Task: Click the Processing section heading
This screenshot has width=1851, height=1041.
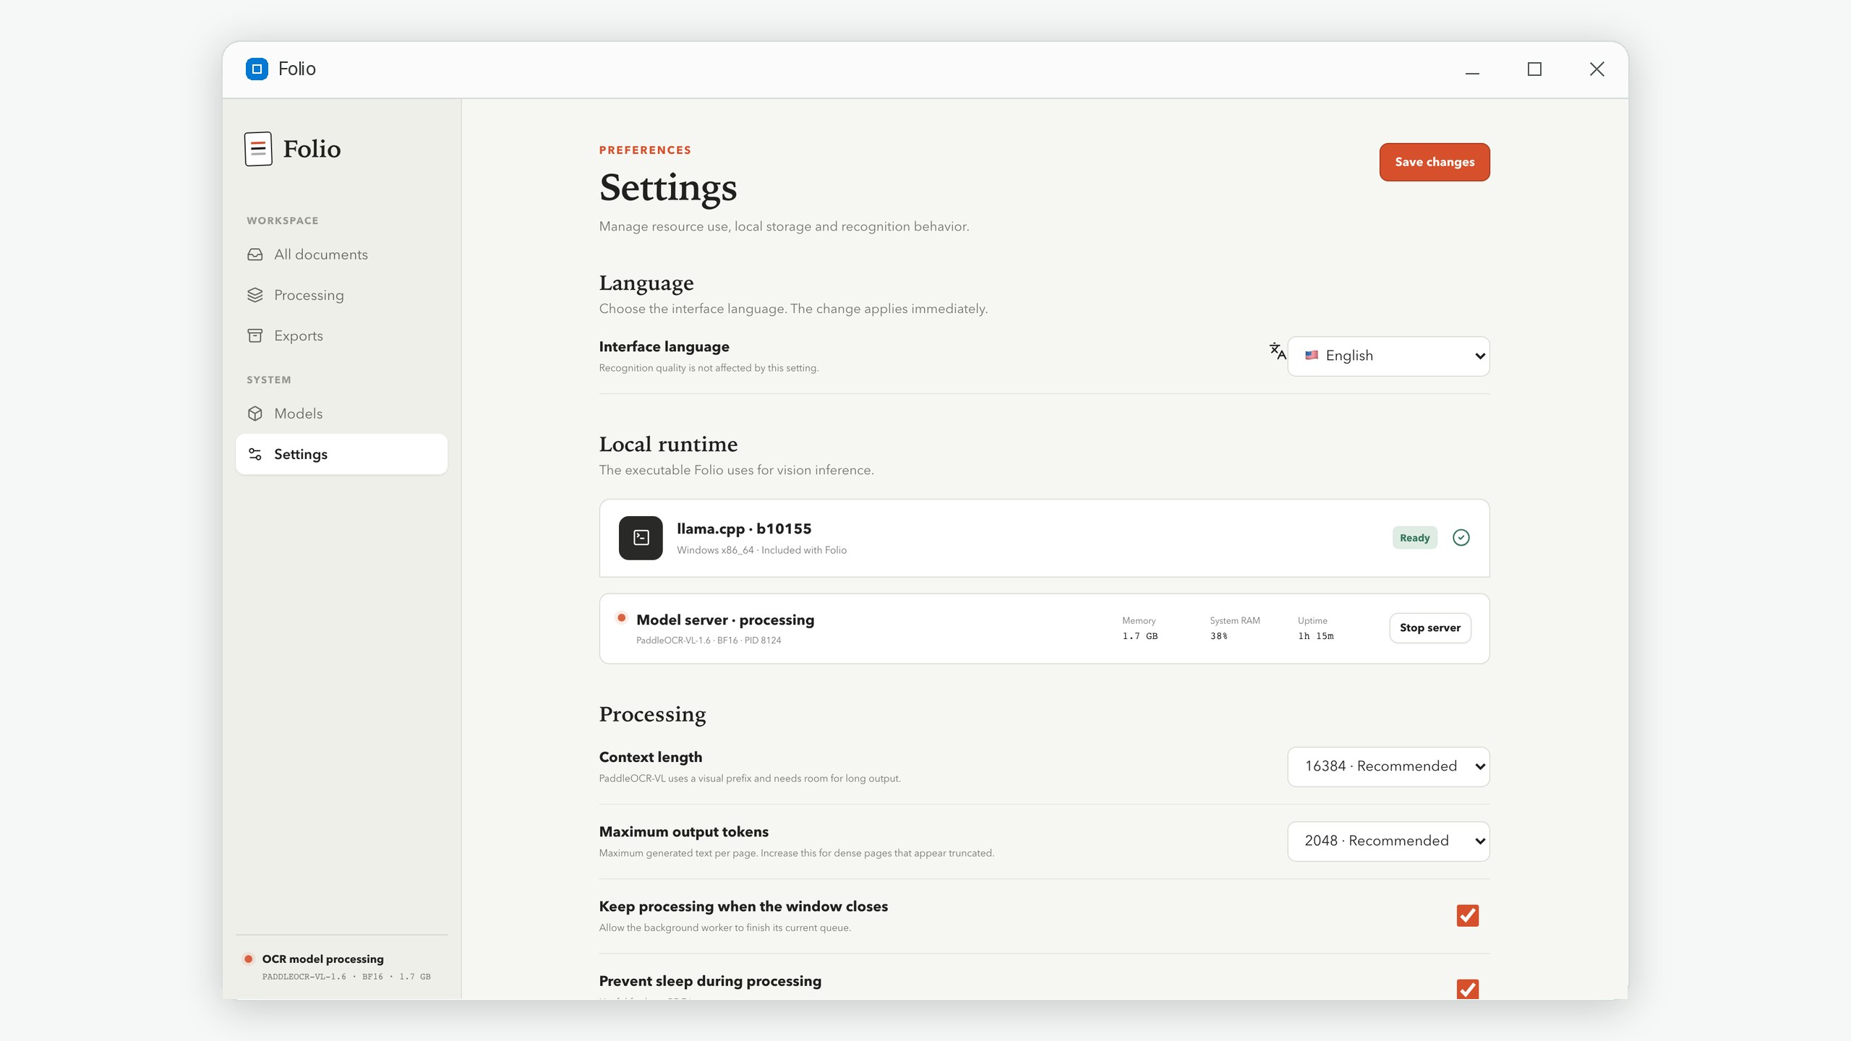Action: pyautogui.click(x=652, y=714)
